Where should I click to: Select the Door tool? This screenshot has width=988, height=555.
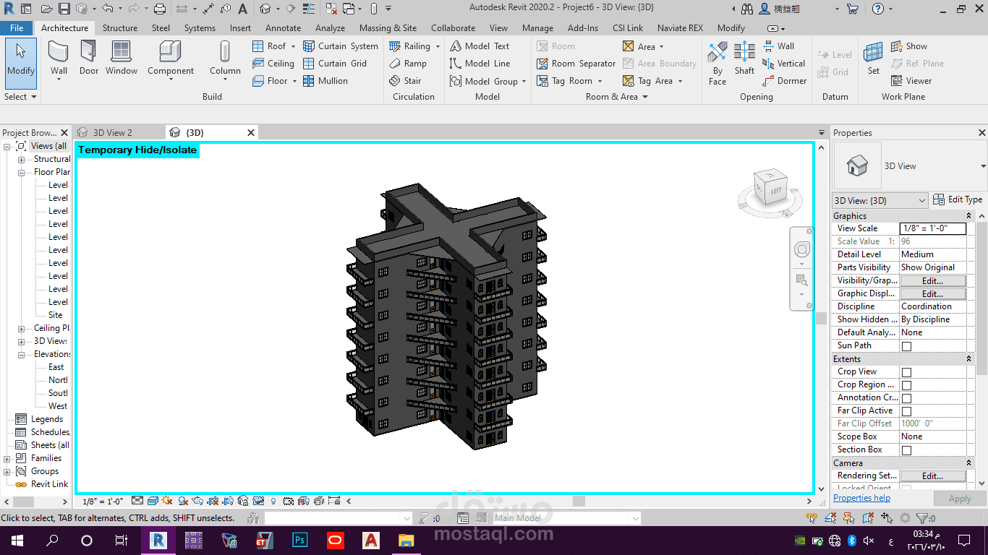89,59
